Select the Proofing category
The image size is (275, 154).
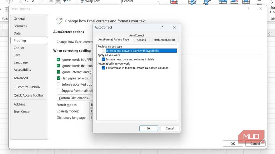pyautogui.click(x=29, y=40)
